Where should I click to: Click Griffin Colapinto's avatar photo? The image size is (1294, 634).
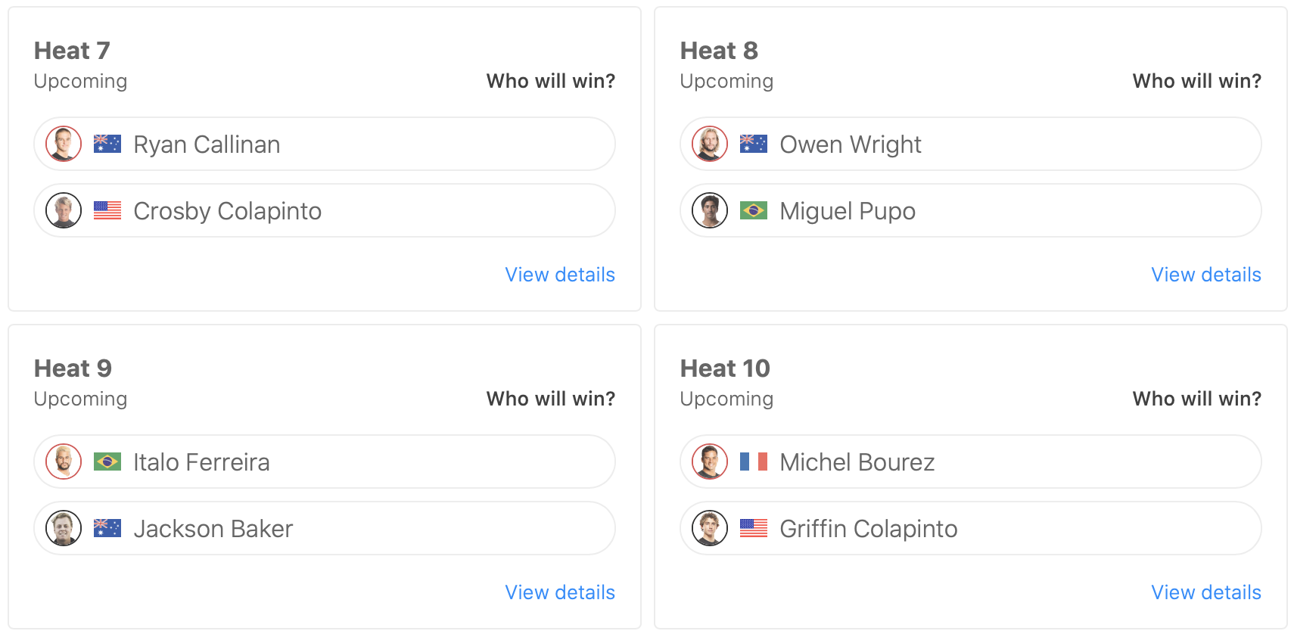point(710,528)
